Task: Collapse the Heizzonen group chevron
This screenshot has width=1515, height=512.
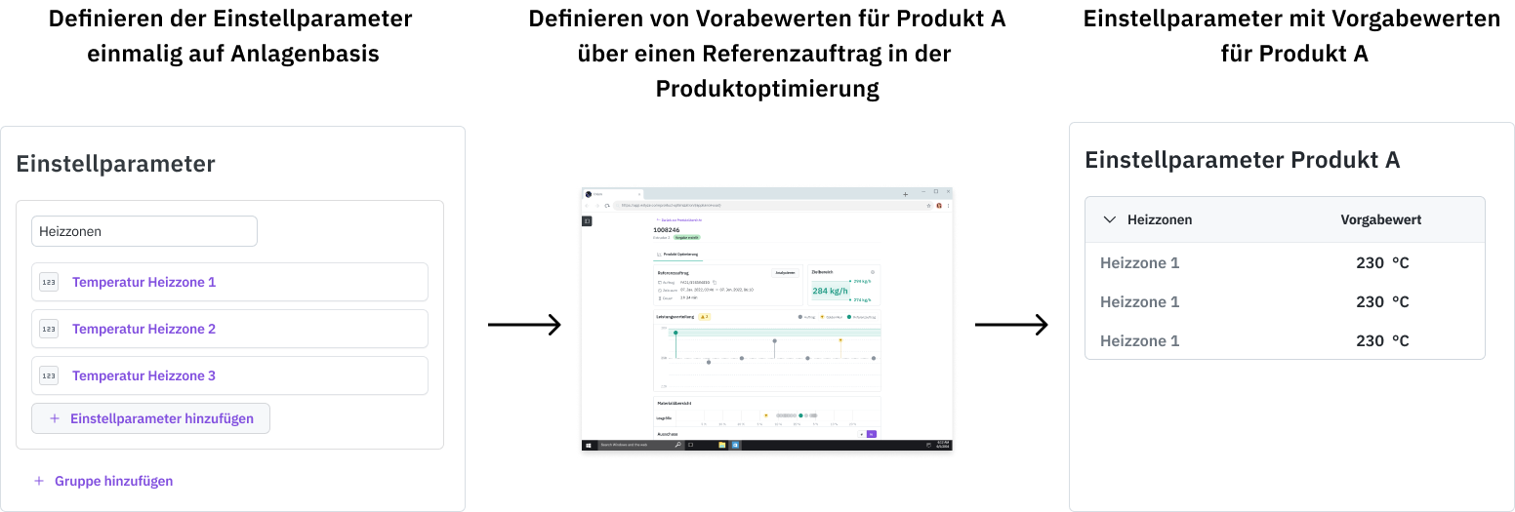Action: coord(1109,219)
